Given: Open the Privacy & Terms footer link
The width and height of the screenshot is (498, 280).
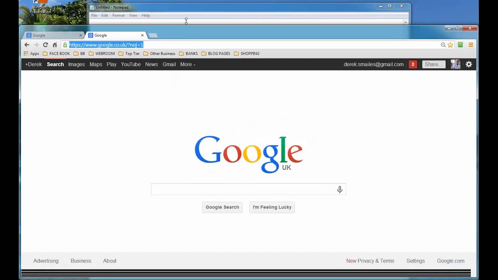Looking at the screenshot, I should pyautogui.click(x=376, y=261).
